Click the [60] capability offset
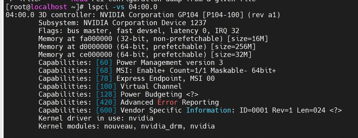The image size is (358, 138). tap(104, 63)
